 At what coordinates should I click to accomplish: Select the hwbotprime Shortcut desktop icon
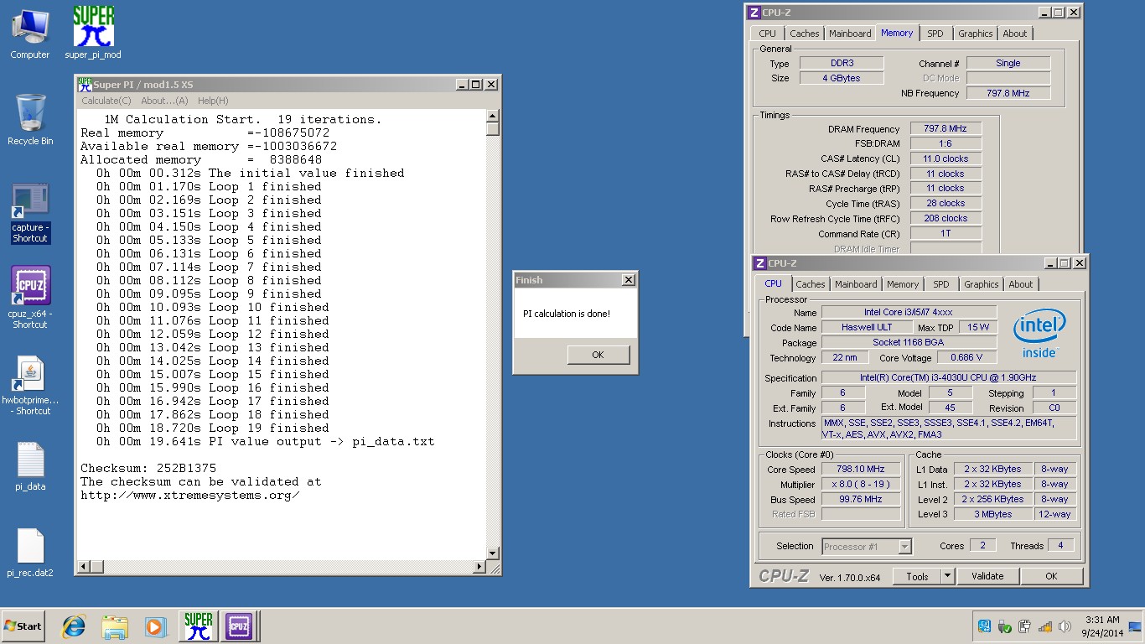[30, 386]
